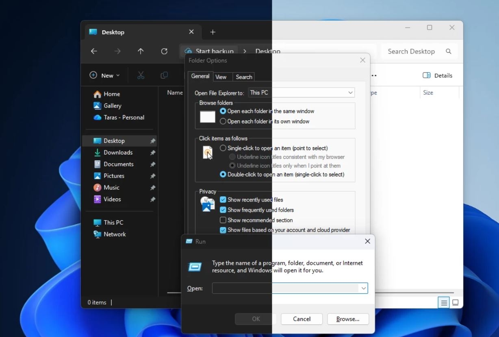Select Underline icon titles only when I point
This screenshot has height=337, width=499.
point(285,165)
